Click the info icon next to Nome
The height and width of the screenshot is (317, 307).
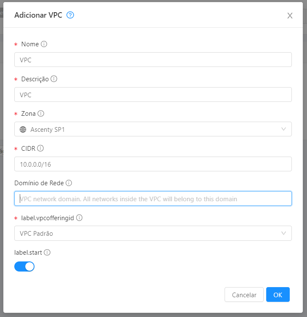[44, 44]
